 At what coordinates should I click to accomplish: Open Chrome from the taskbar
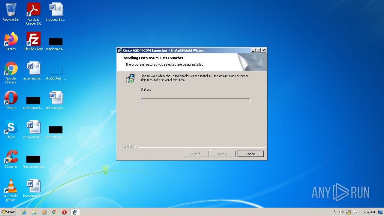click(x=54, y=212)
